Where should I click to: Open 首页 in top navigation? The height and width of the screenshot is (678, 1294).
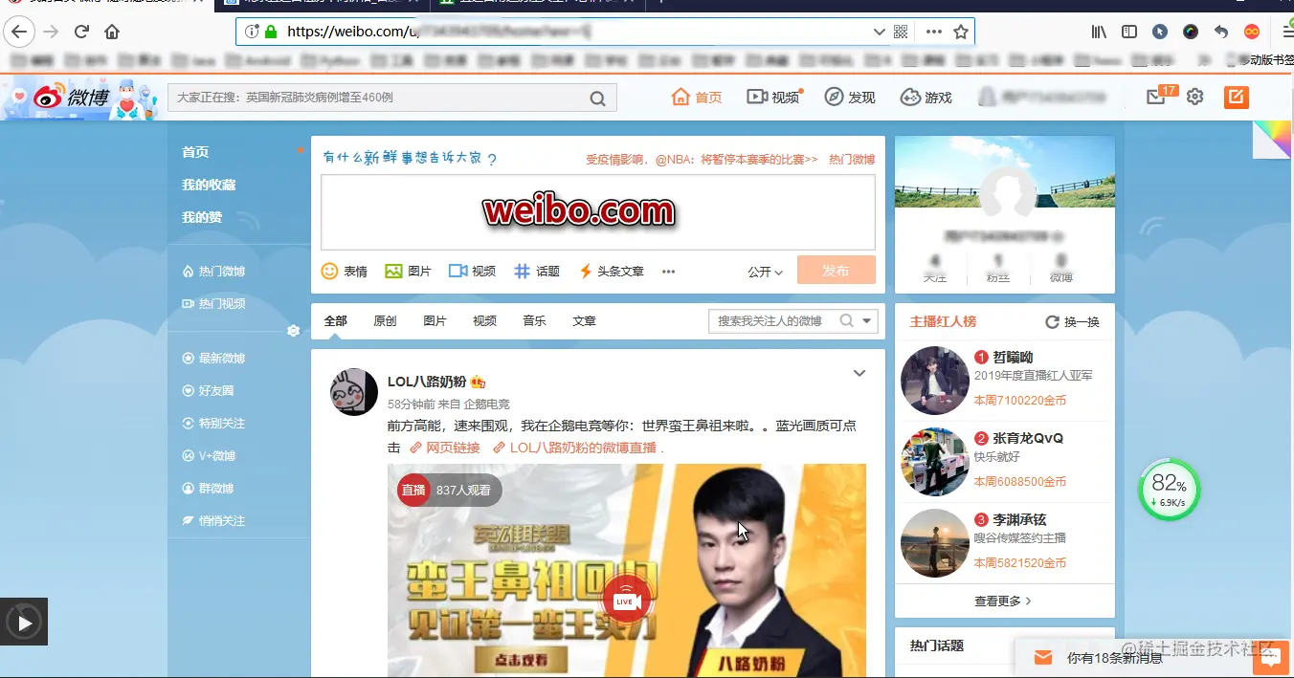click(x=697, y=97)
